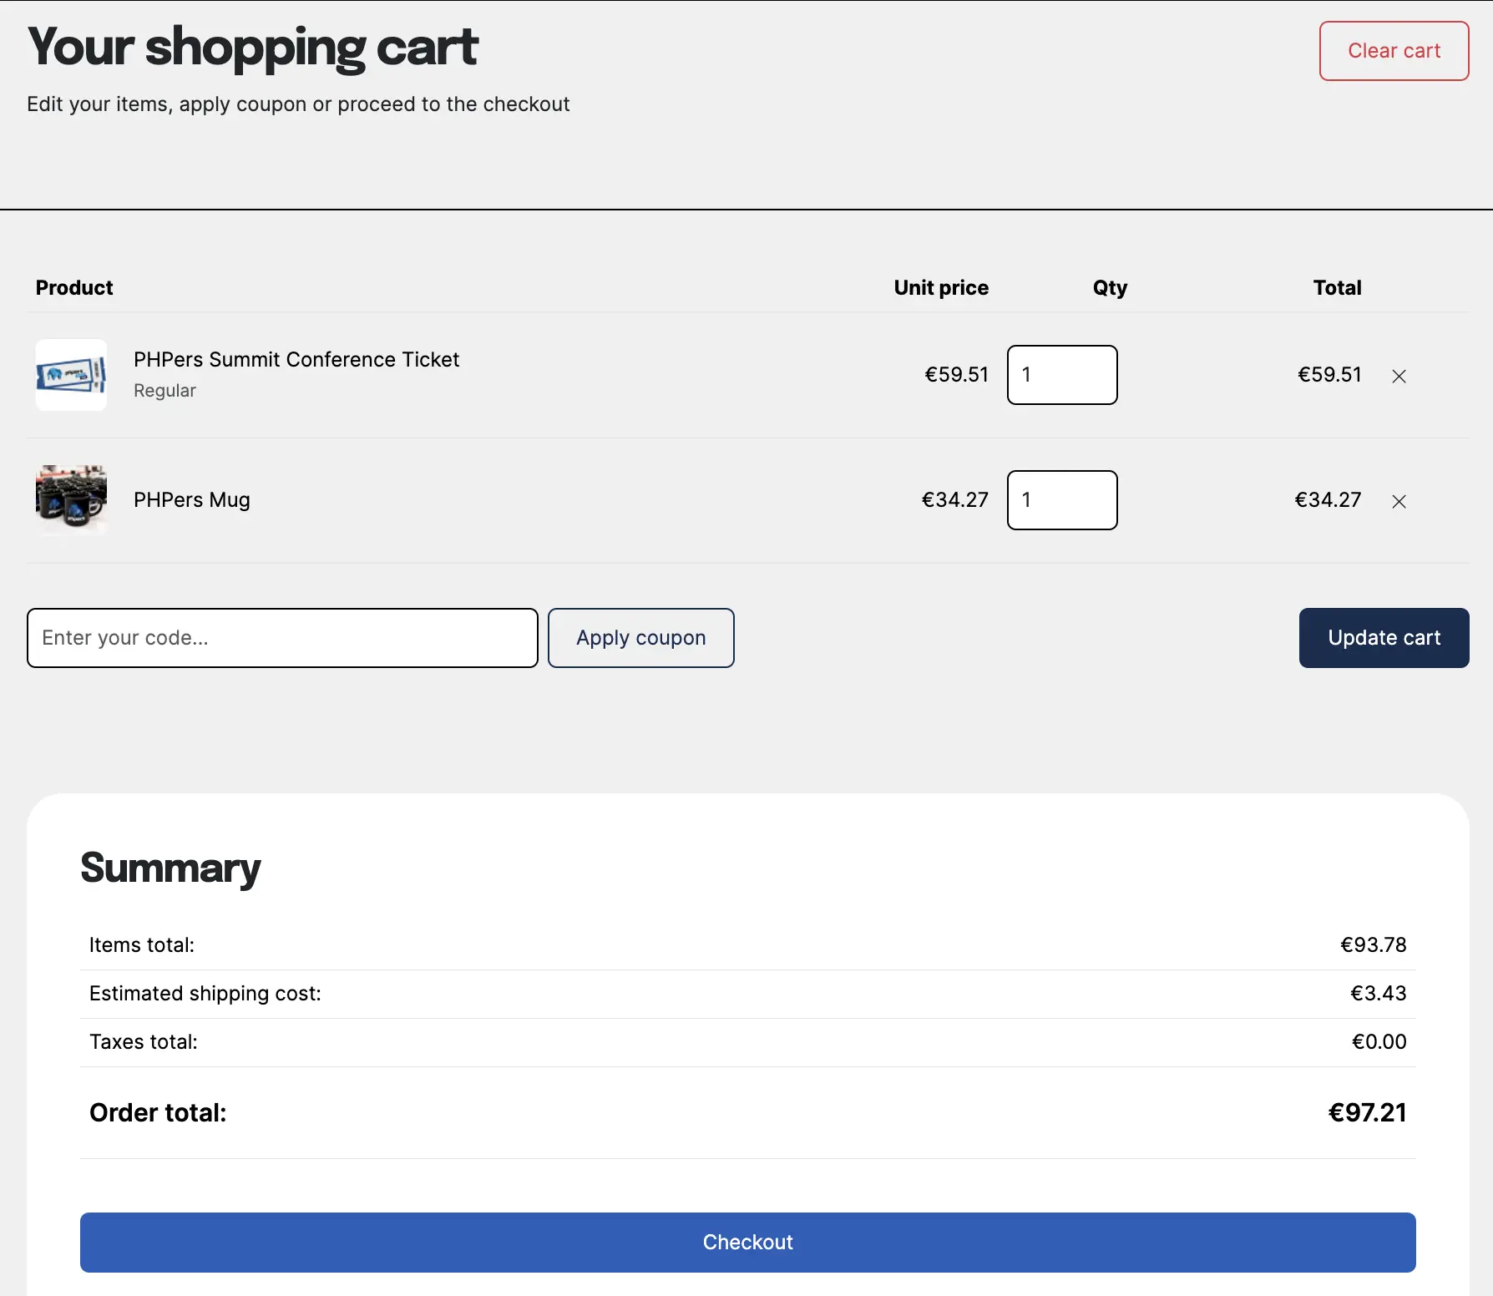This screenshot has width=1493, height=1296.
Task: Click the estimated shipping cost €3.43
Action: point(1378,994)
